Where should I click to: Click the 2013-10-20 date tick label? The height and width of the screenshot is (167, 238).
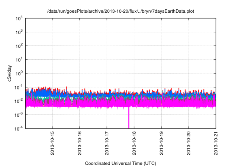tap(189, 143)
